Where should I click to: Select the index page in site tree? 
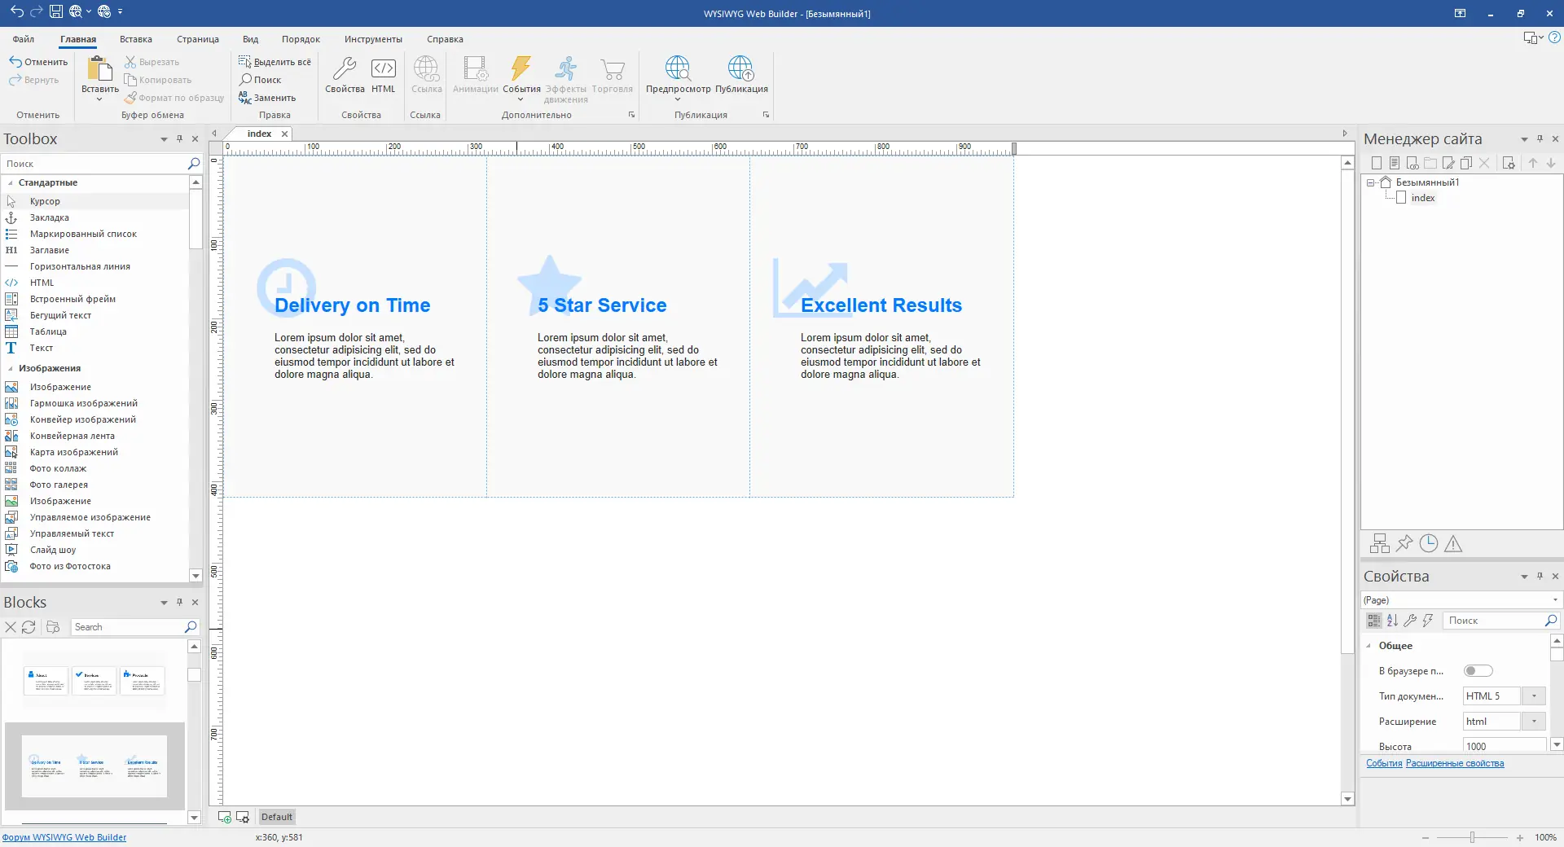[x=1422, y=198]
